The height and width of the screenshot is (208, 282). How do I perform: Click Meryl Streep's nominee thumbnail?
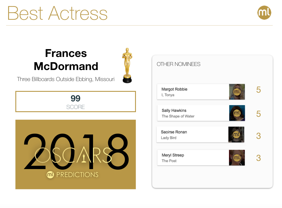click(x=237, y=158)
